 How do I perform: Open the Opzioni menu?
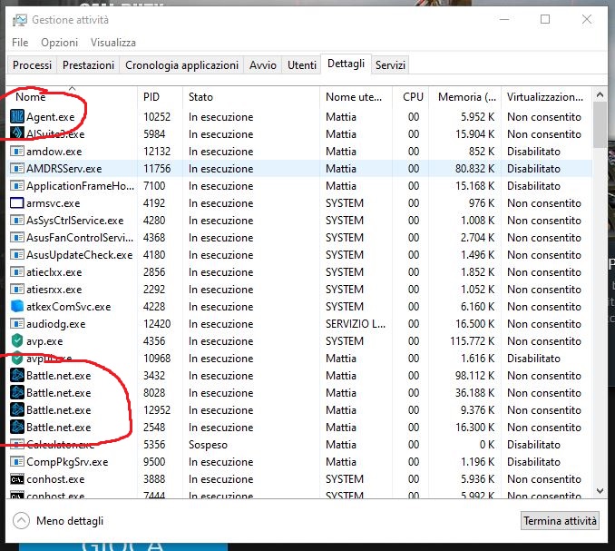[x=59, y=43]
